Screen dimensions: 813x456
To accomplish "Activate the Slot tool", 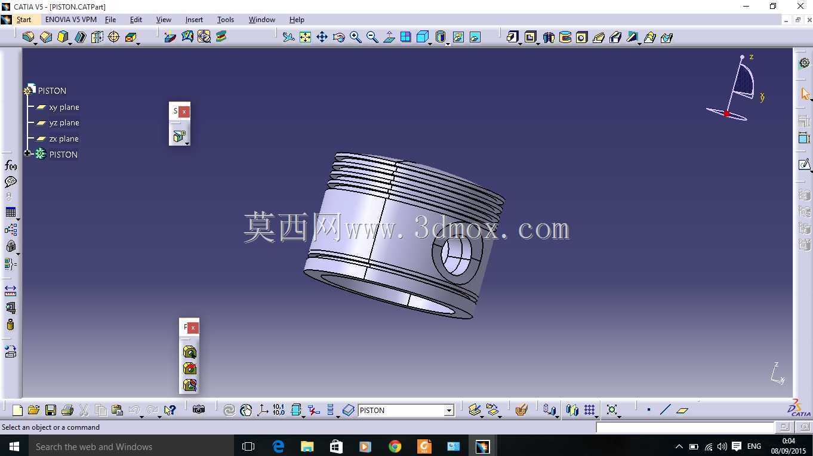I will [x=615, y=37].
